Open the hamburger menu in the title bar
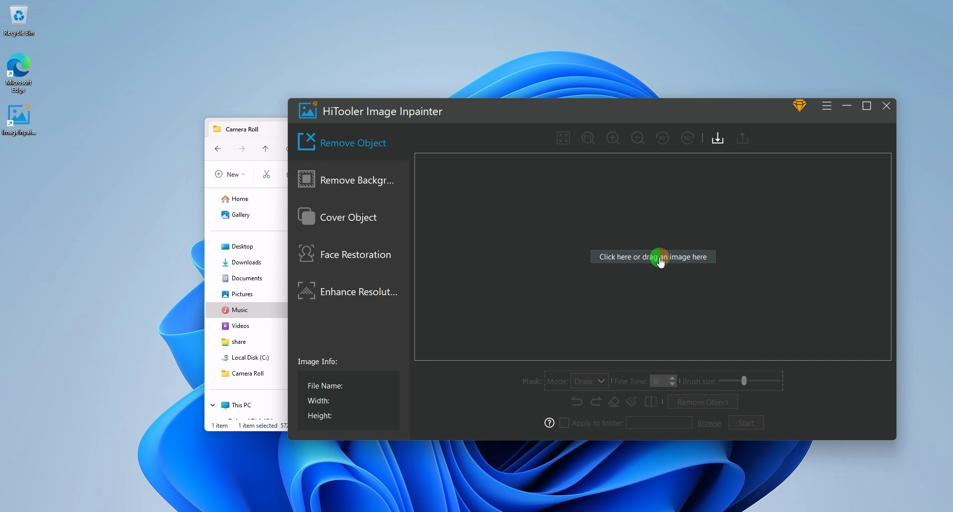 pyautogui.click(x=826, y=106)
